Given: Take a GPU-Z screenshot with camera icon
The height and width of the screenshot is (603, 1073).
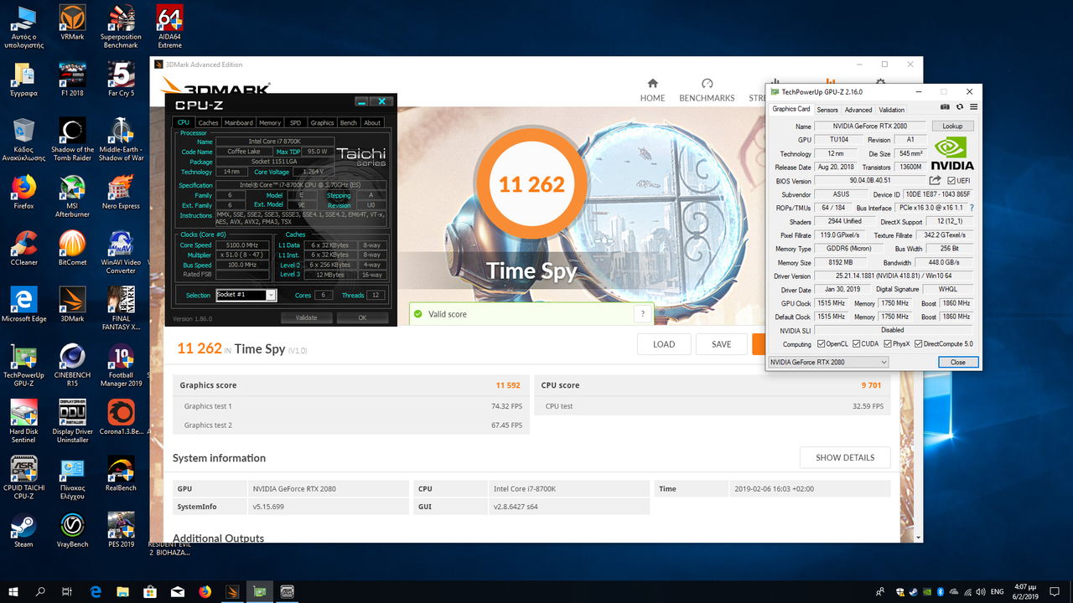Looking at the screenshot, I should point(945,107).
